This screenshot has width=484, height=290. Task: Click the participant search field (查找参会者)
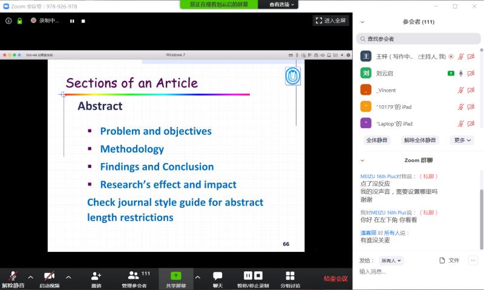[x=417, y=39]
